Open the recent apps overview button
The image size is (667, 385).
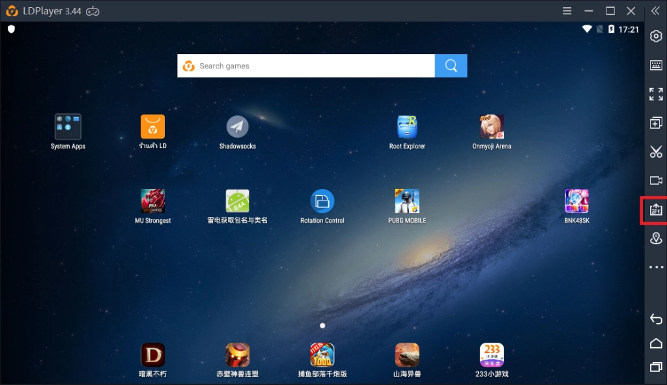656,367
